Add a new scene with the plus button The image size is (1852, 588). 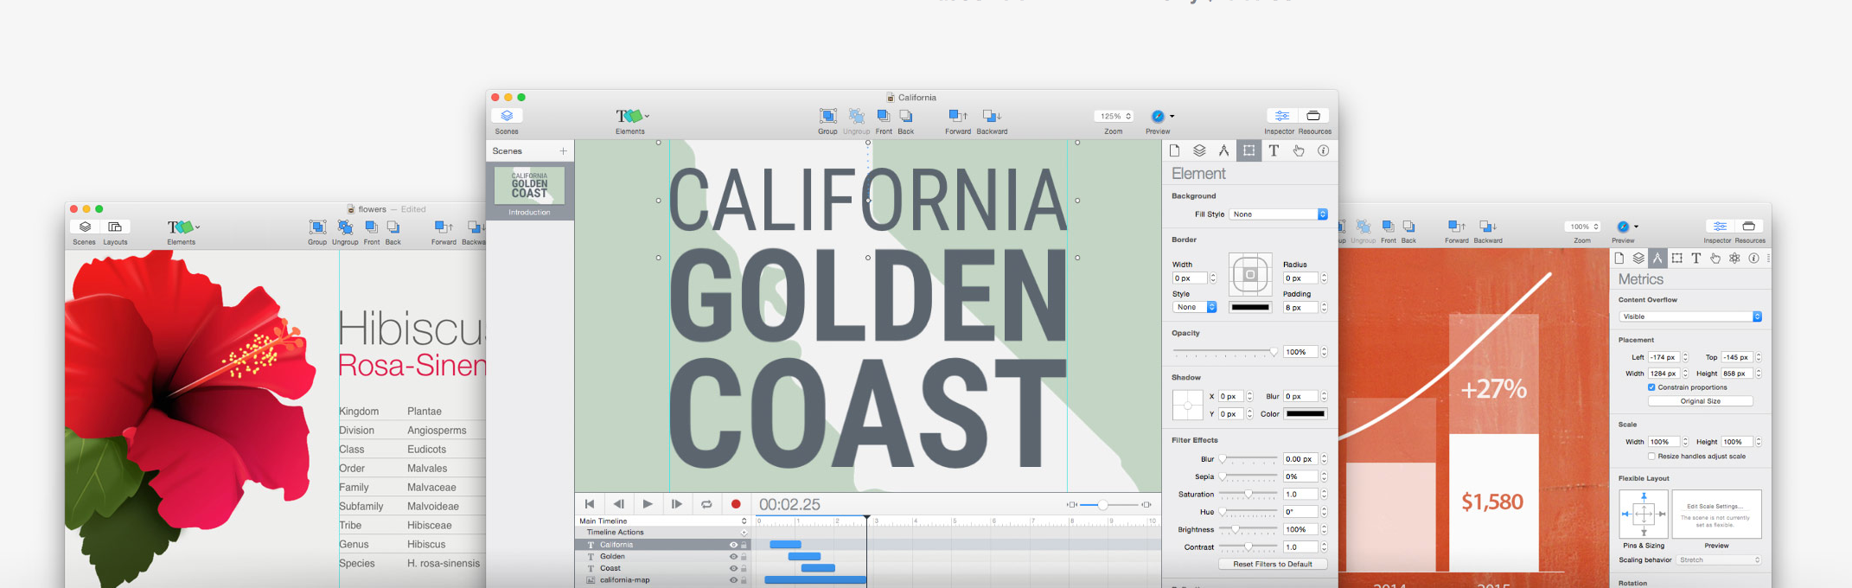tap(563, 151)
